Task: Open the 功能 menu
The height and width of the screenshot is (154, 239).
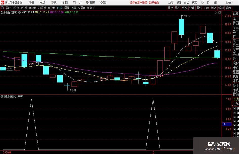Action: [171, 3]
